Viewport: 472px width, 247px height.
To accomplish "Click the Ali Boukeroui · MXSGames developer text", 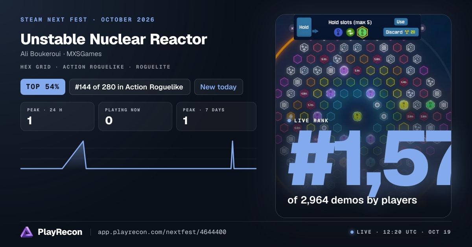I will [x=61, y=54].
